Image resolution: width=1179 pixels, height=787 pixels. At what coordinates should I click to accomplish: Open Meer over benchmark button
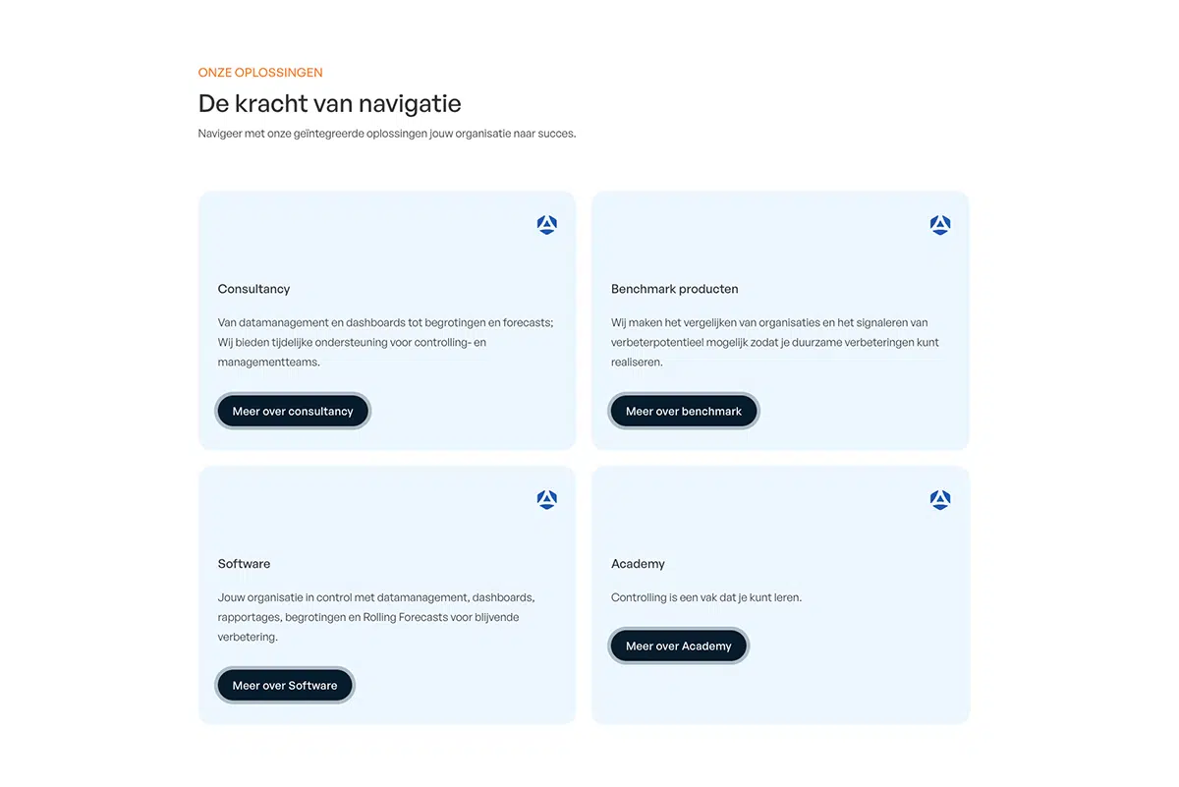point(684,411)
